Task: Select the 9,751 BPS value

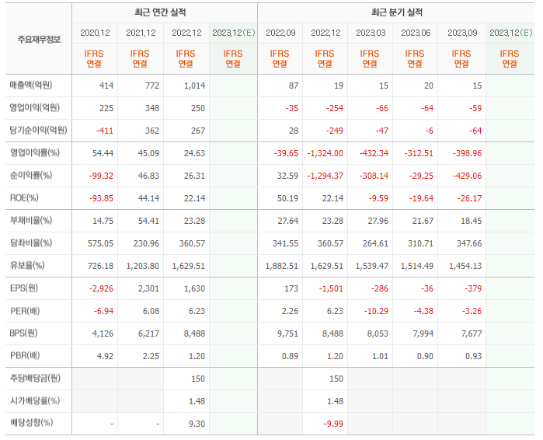Action: pyautogui.click(x=287, y=333)
